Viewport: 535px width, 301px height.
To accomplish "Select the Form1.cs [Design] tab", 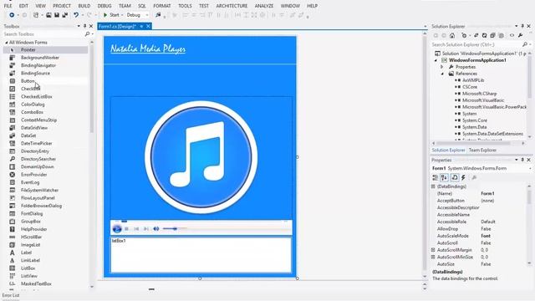I will [117, 26].
